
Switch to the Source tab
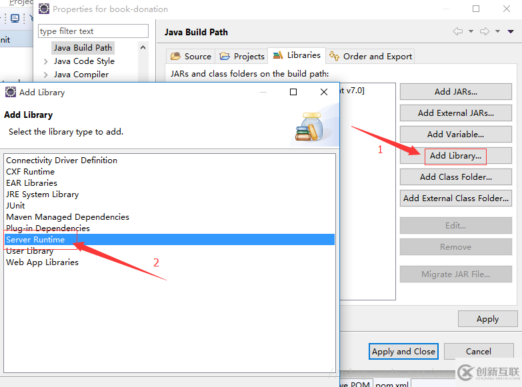(x=191, y=56)
